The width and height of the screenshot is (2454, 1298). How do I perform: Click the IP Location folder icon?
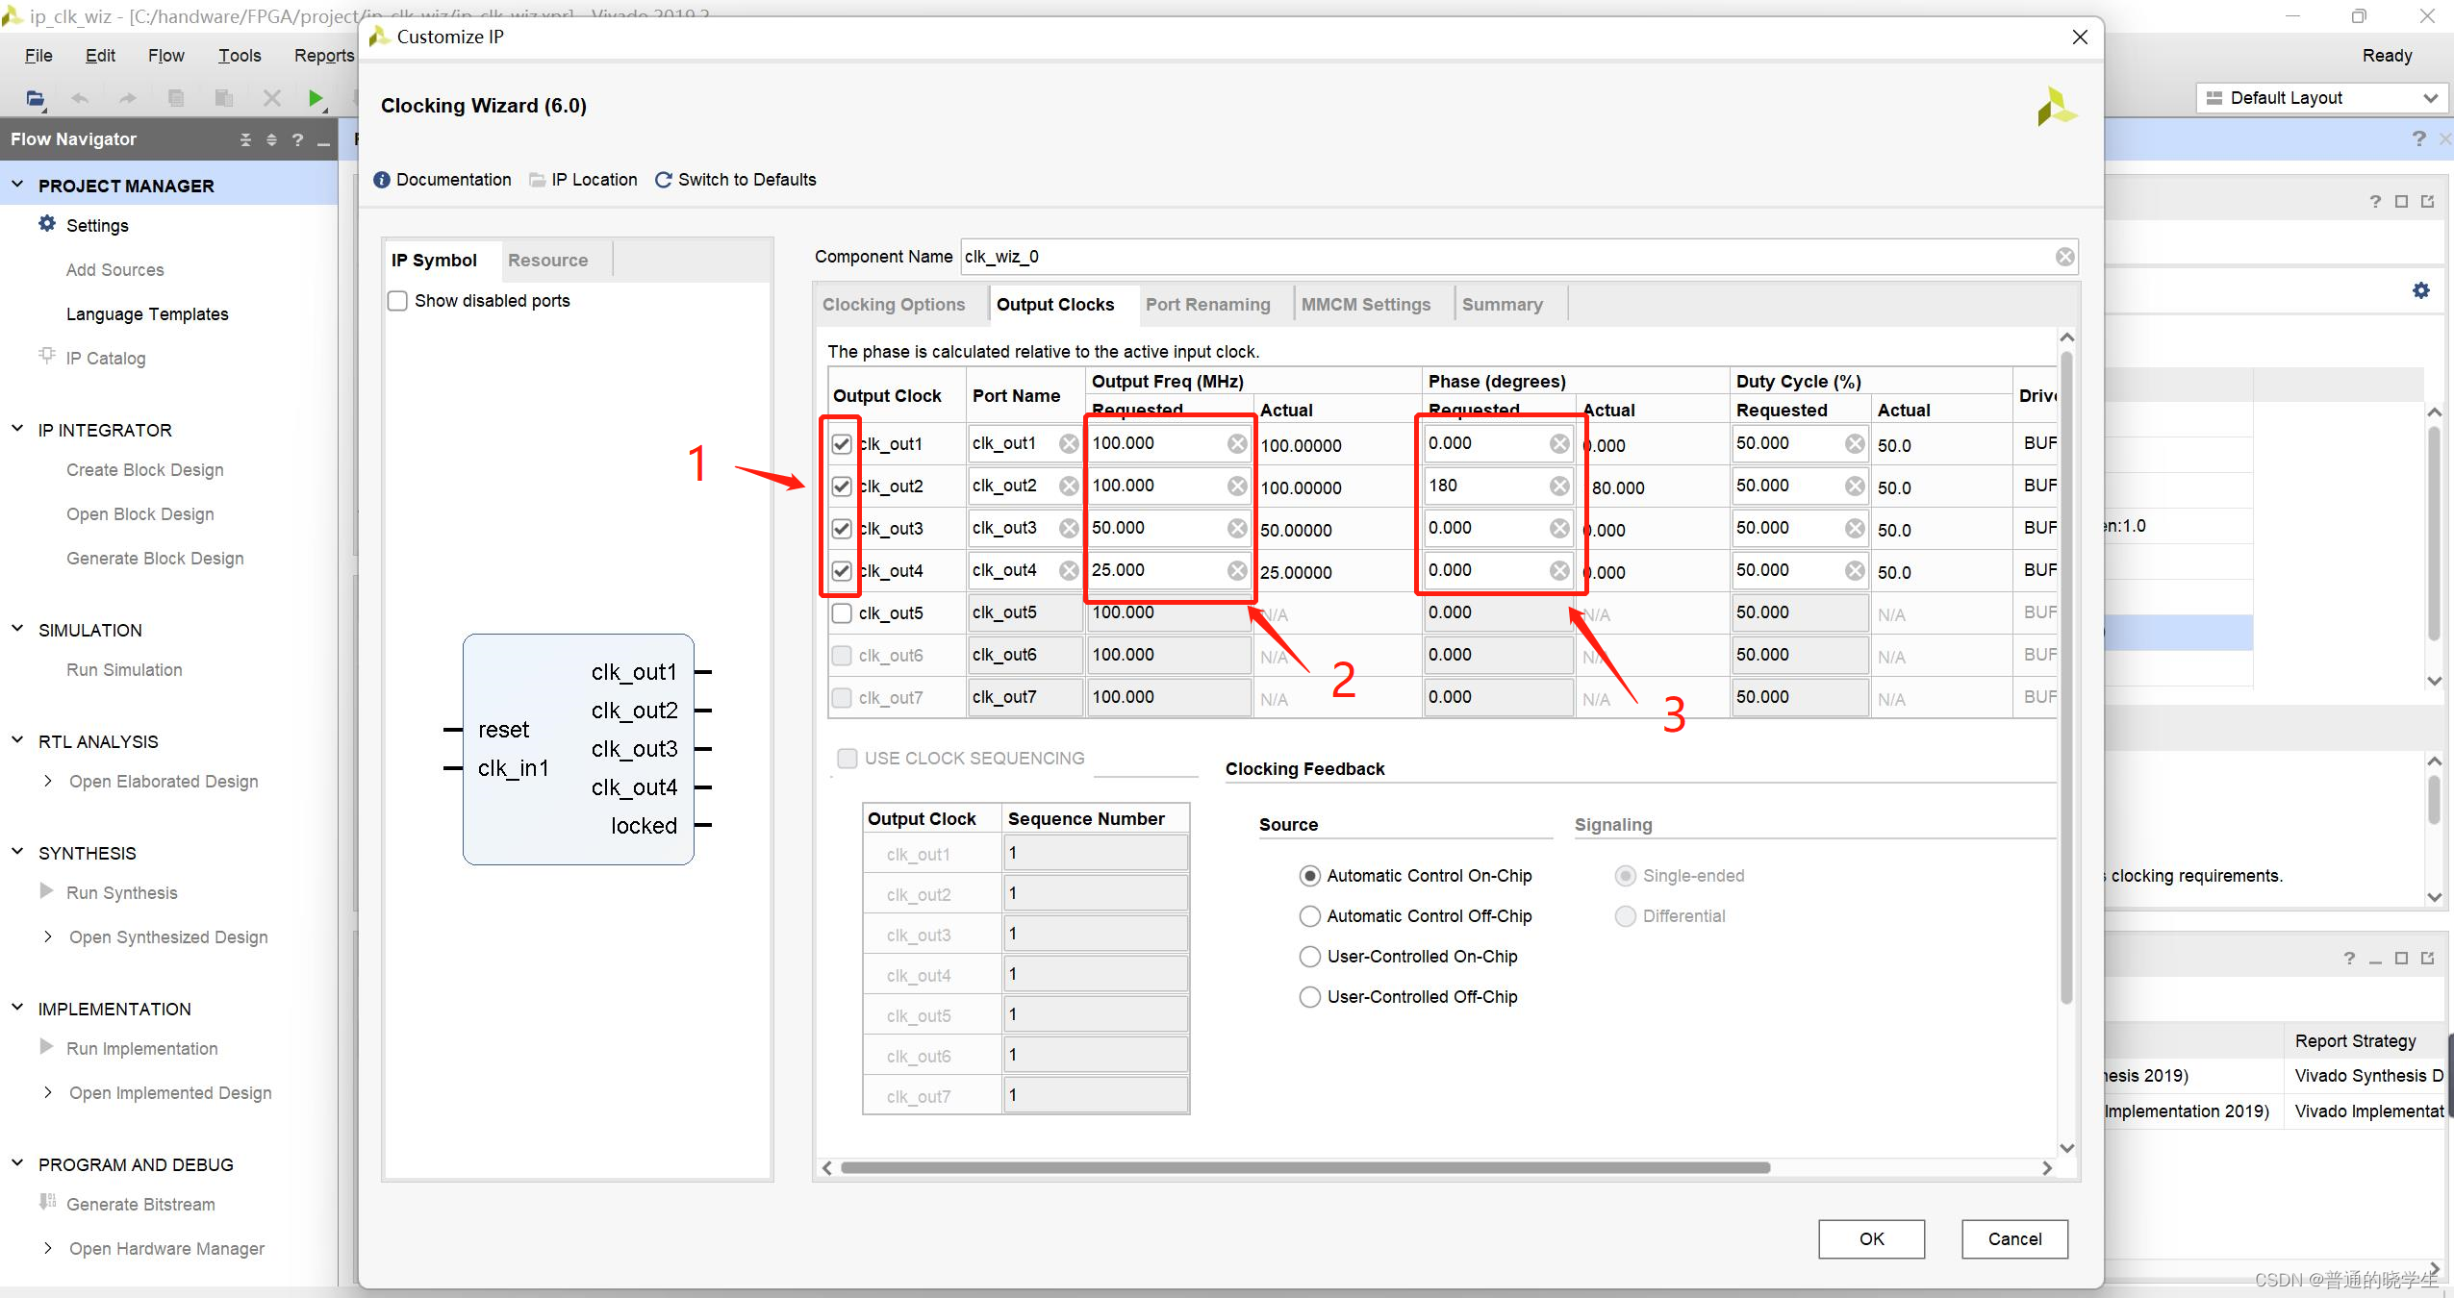(537, 180)
